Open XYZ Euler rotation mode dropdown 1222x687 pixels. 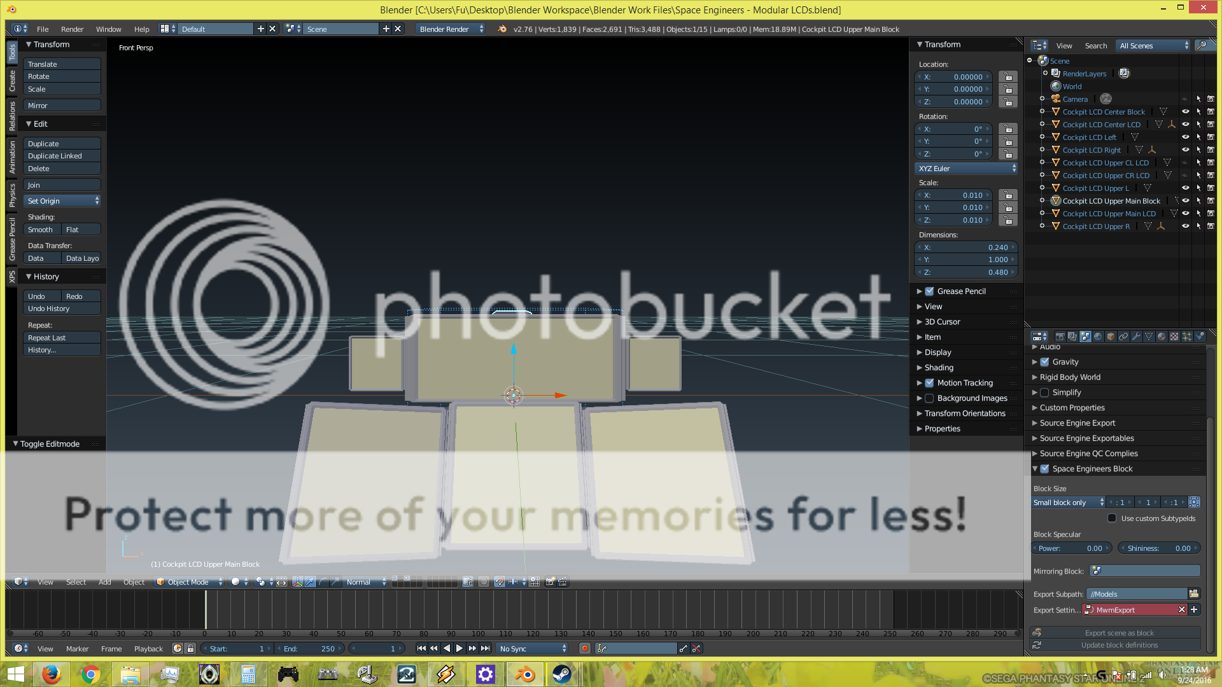(966, 169)
